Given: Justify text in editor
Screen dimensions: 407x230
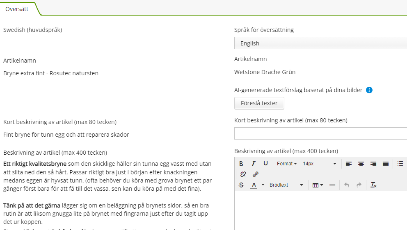Looking at the screenshot, I should click(x=386, y=164).
